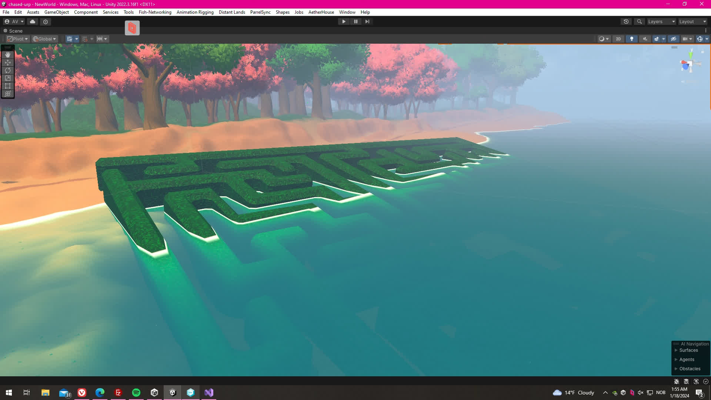The height and width of the screenshot is (400, 711).
Task: Open the Pivot handle position dropdown
Action: [x=18, y=39]
